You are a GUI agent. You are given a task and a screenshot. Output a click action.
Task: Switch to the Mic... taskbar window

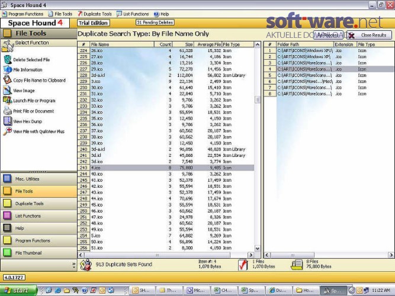197,290
